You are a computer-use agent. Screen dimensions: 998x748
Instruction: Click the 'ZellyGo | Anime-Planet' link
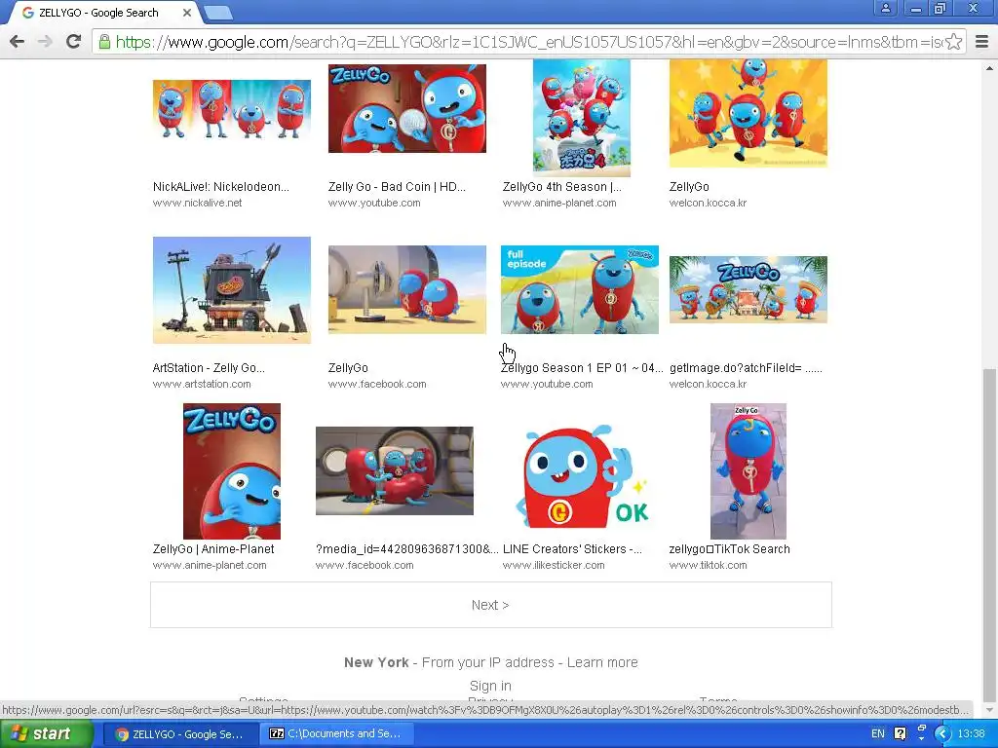213,549
